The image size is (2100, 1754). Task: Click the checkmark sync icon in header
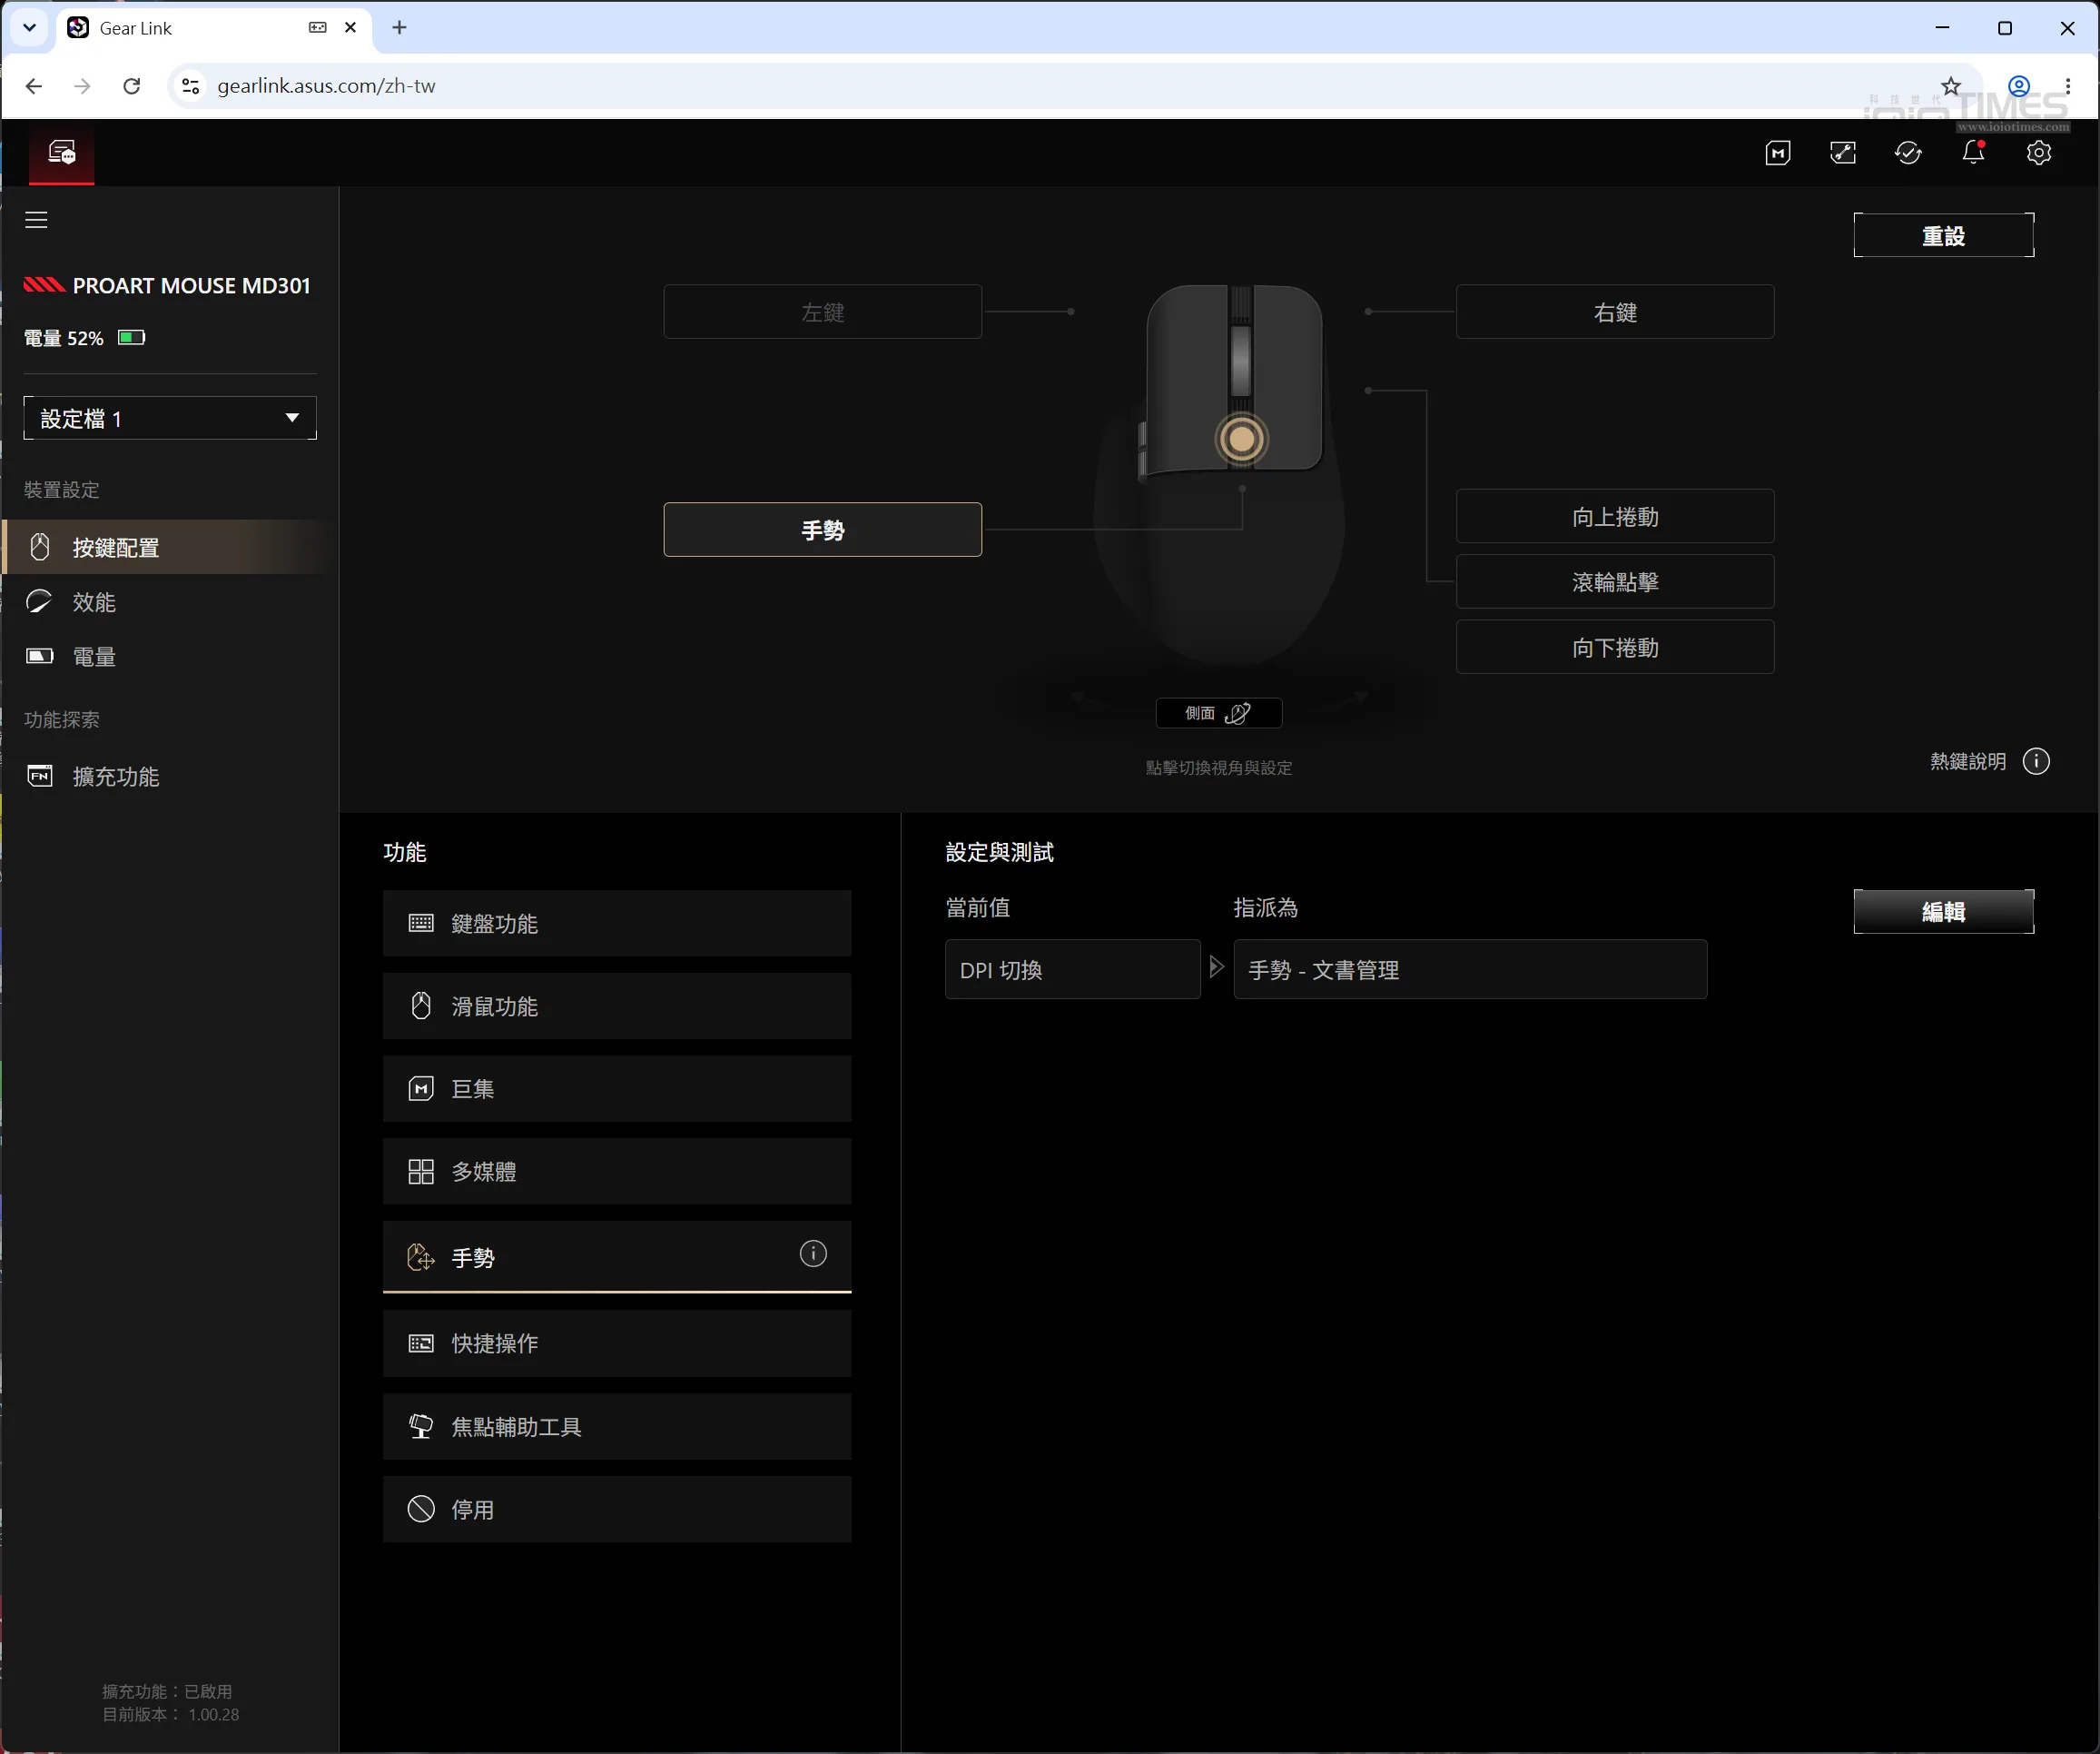(1908, 152)
